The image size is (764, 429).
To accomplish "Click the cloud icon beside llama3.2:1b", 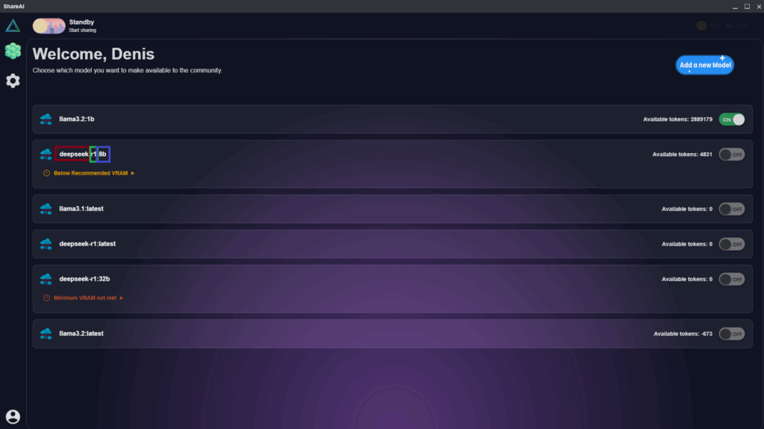I will (46, 119).
